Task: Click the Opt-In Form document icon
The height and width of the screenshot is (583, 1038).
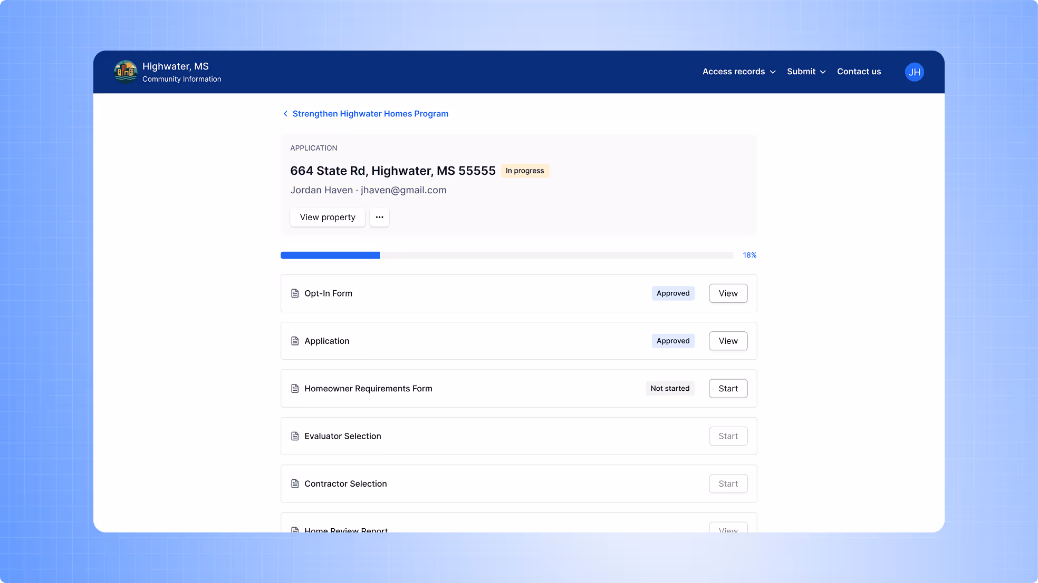Action: point(295,293)
